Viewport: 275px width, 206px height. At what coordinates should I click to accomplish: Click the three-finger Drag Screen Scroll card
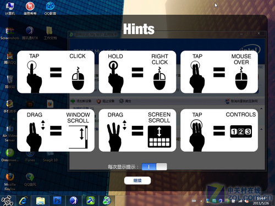(x=137, y=130)
